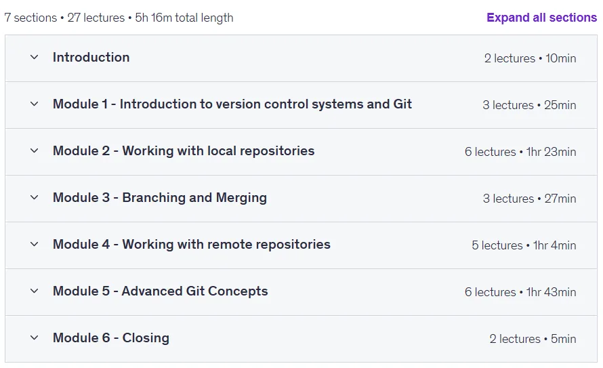Expand Module 4 chevron arrow
Screen dimensions: 603x368
coord(35,244)
